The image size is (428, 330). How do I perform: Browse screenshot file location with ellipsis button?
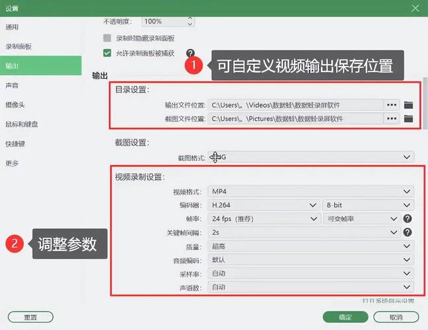[392, 119]
